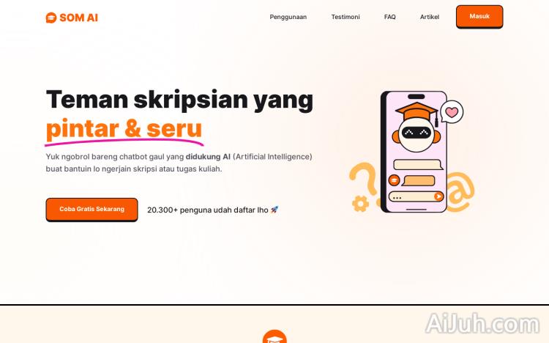Click the orange at-sign symbol
The width and height of the screenshot is (549, 343).
point(460,192)
